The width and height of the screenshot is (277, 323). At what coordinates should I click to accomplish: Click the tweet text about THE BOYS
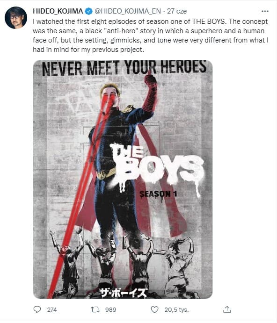[151, 36]
